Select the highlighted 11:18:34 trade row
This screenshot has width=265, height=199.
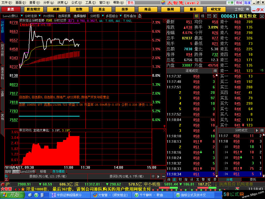coord(191,174)
